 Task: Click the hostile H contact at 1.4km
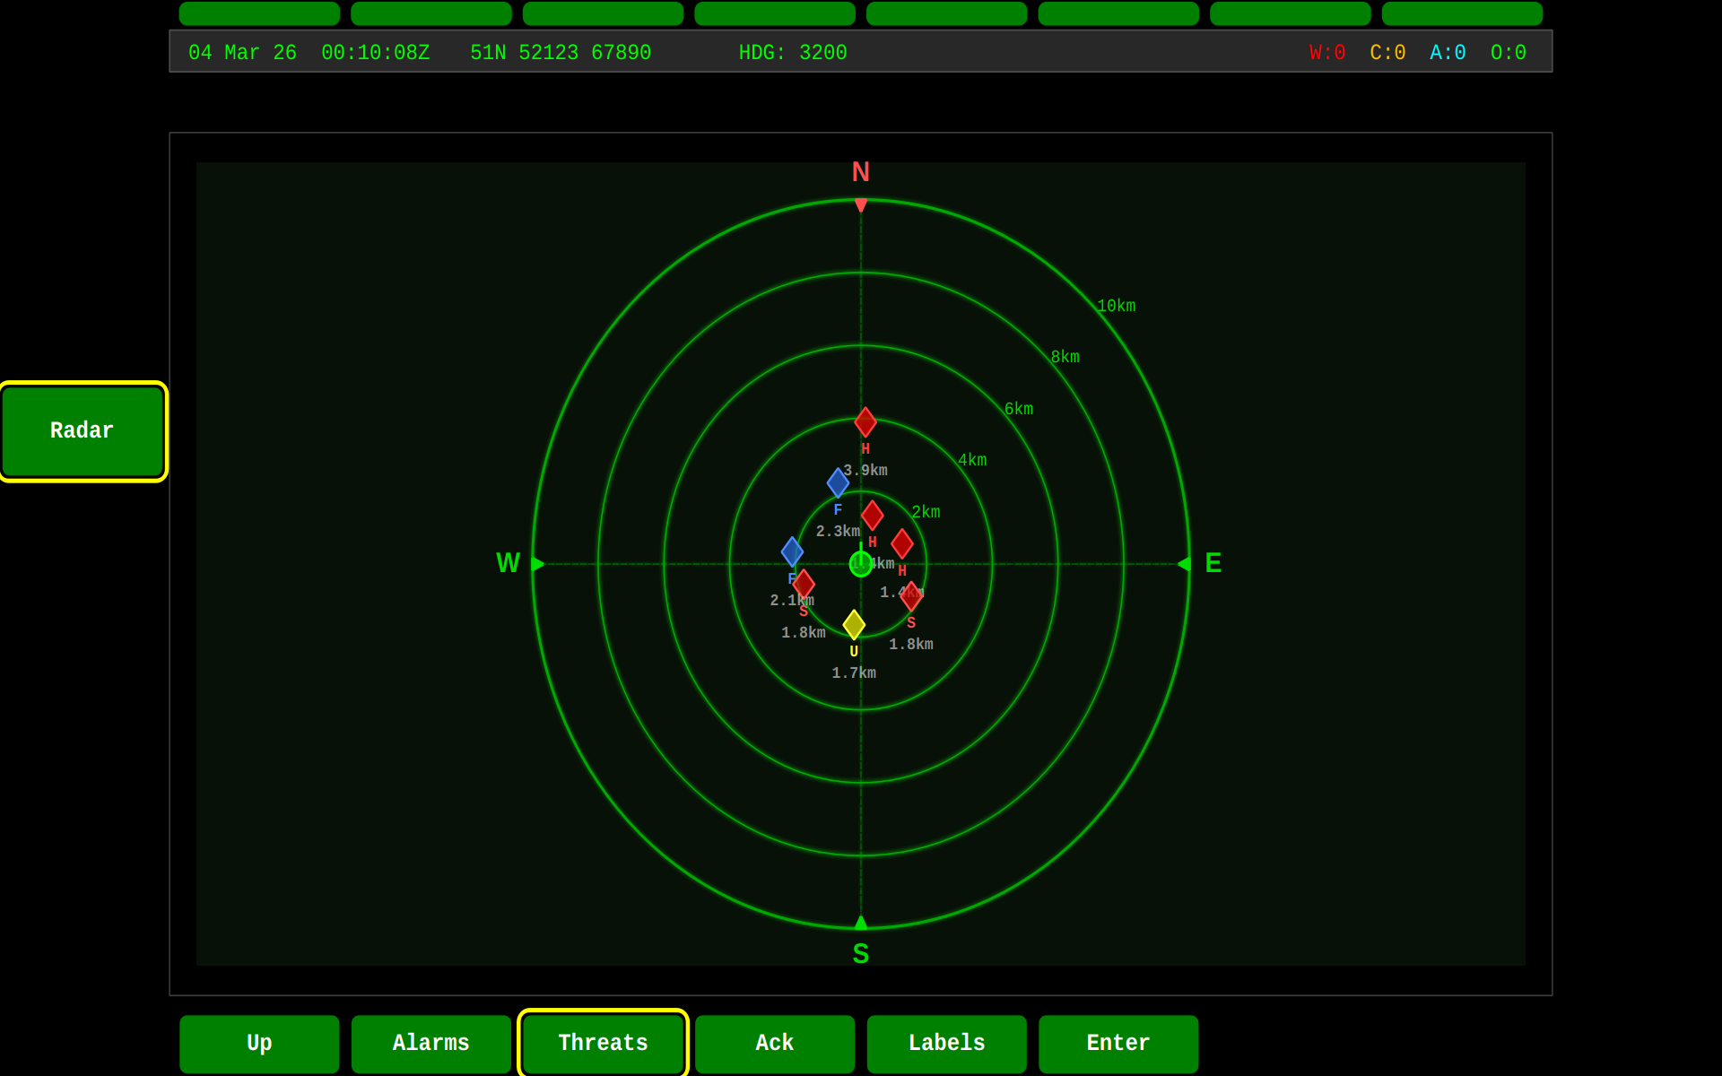(902, 542)
